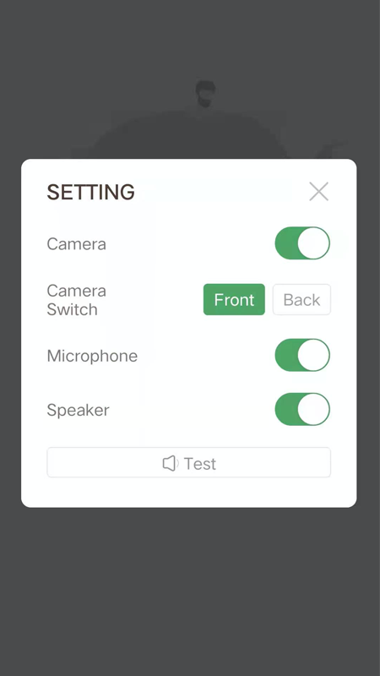380x676 pixels.
Task: Click the Microphone label text
Action: coord(92,356)
